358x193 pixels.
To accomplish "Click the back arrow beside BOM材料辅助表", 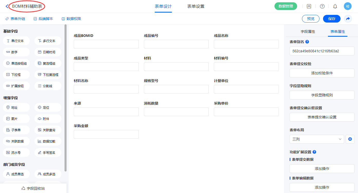I will (x=7, y=6).
